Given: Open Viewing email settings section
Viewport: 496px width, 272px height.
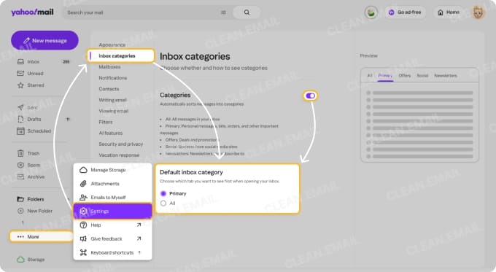Looking at the screenshot, I should [114, 111].
